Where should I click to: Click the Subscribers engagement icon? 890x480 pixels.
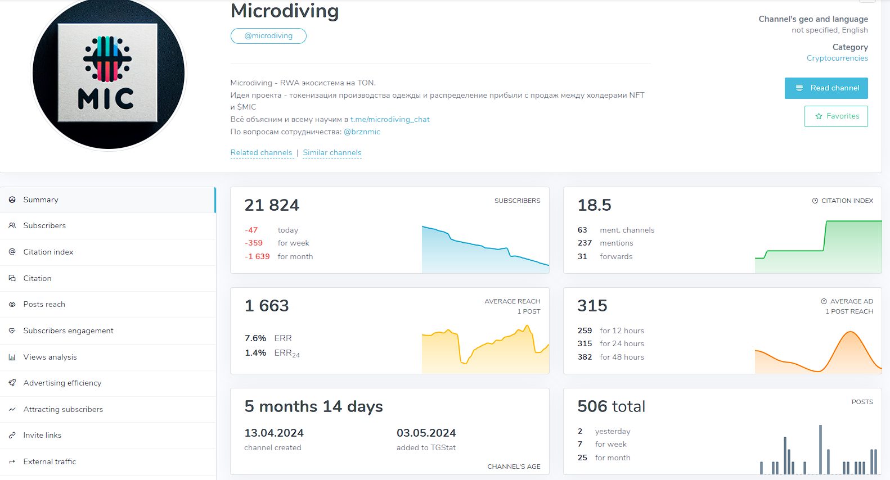pyautogui.click(x=12, y=330)
